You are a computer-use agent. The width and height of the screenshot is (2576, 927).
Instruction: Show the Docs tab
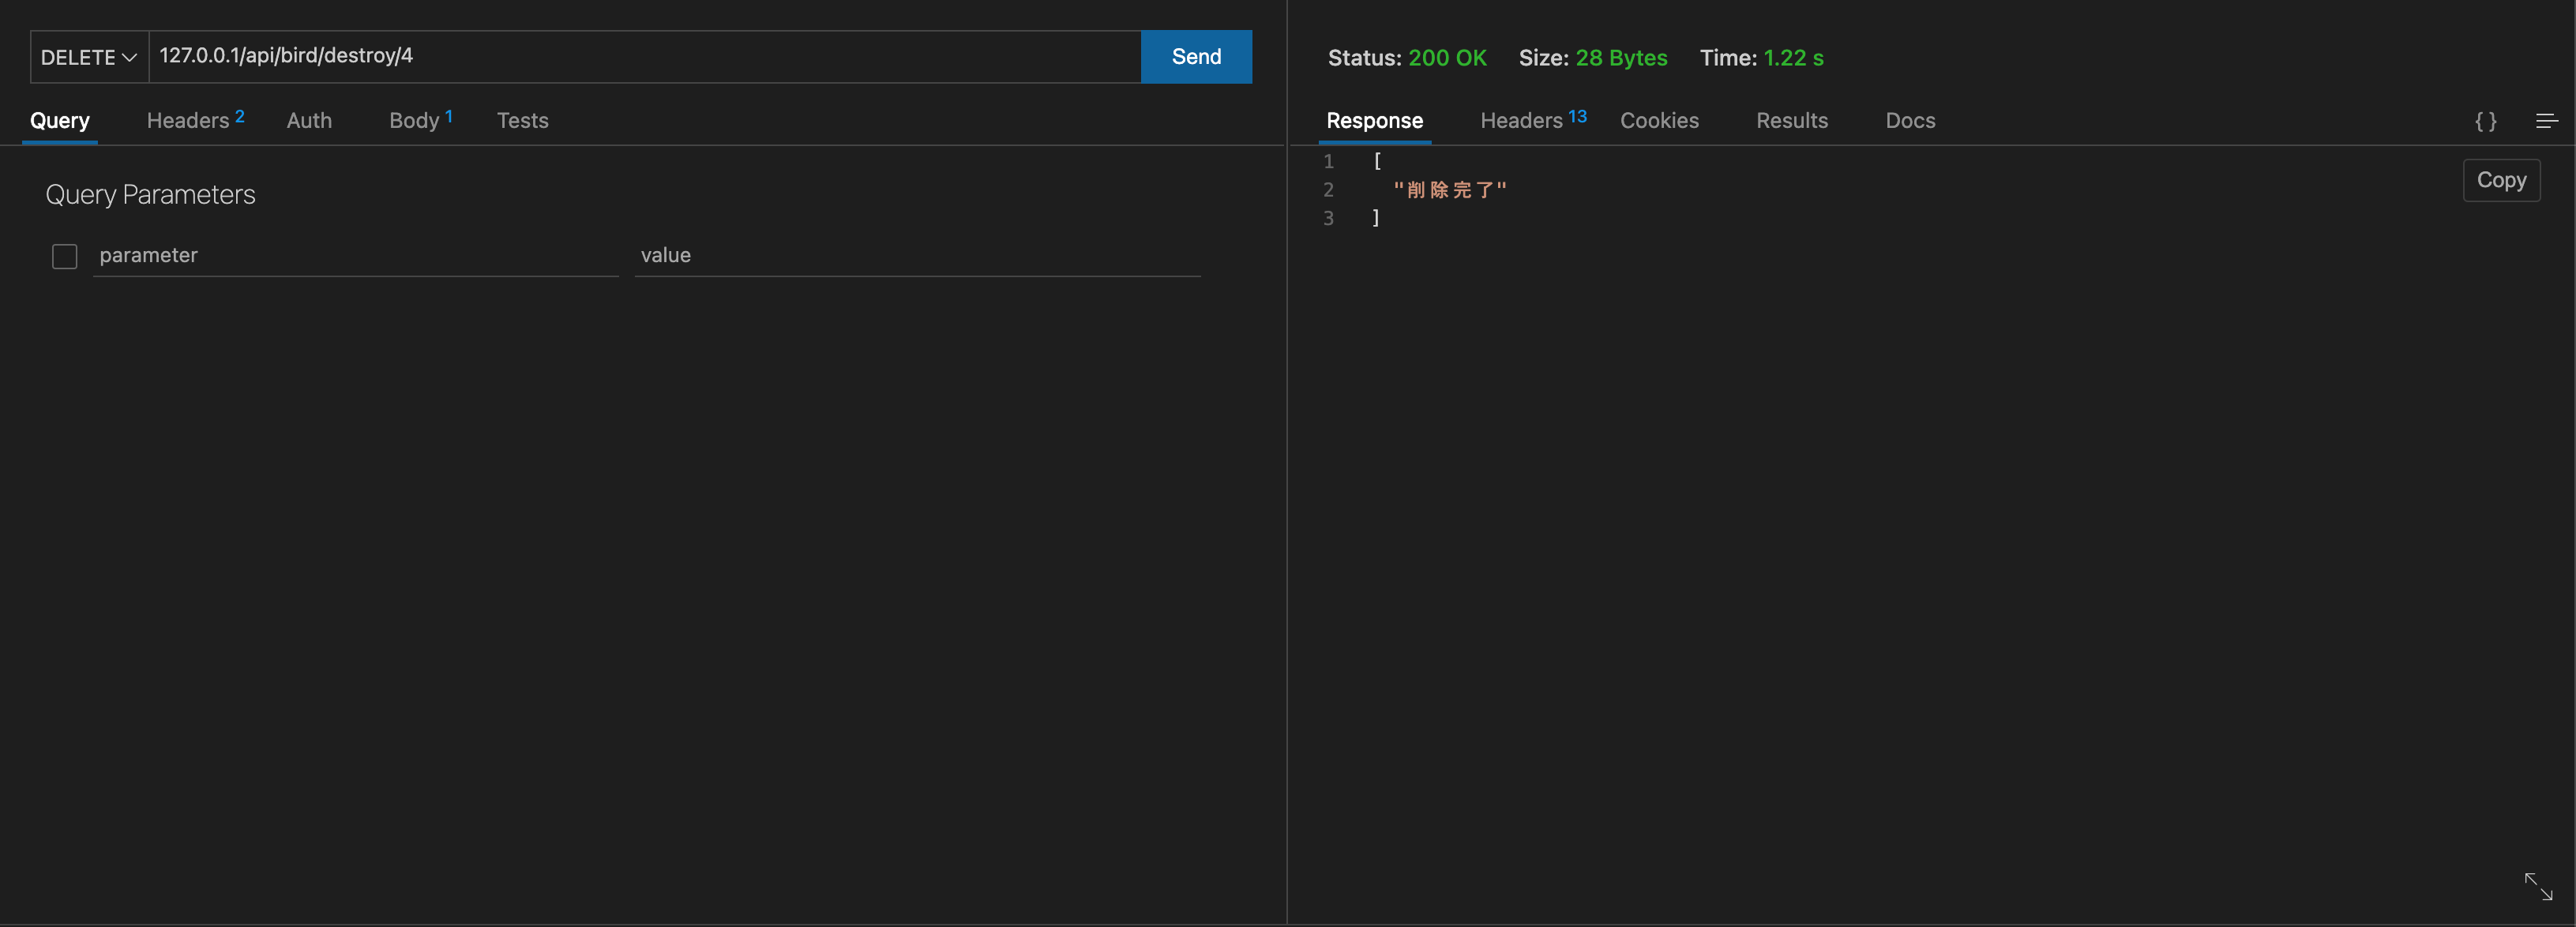pos(1910,120)
